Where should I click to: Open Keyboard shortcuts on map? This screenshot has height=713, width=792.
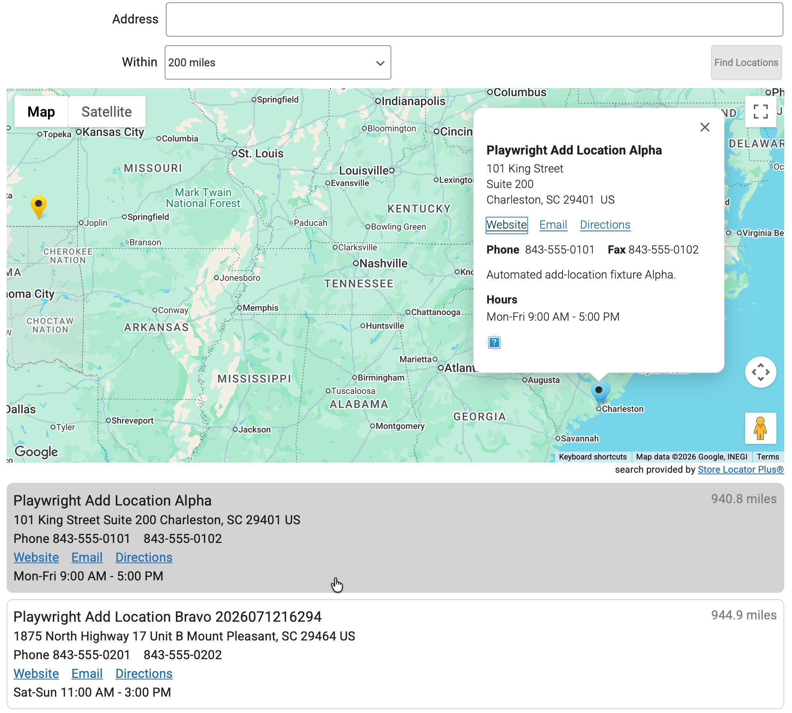[593, 457]
